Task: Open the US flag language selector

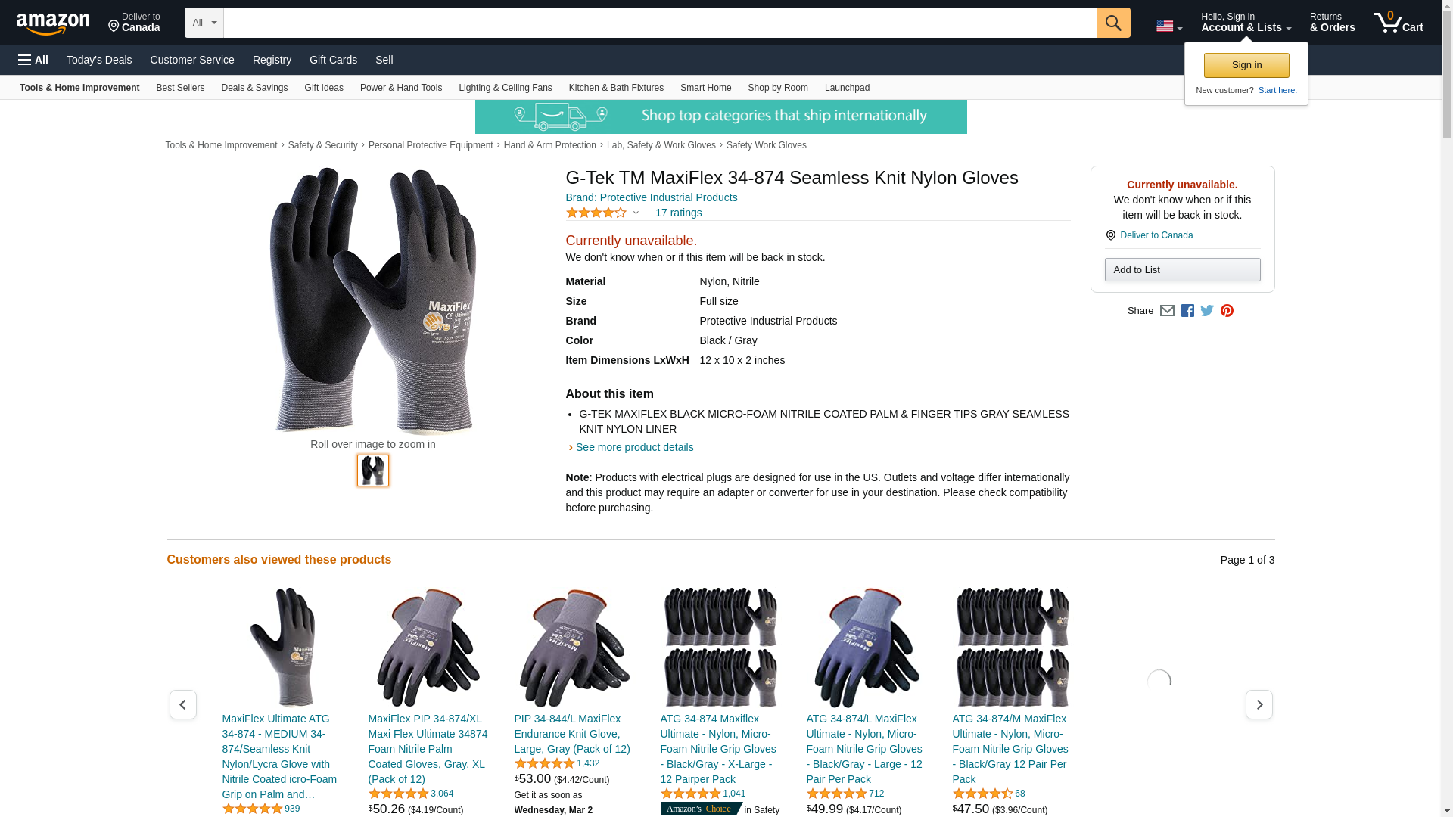Action: 1168,26
